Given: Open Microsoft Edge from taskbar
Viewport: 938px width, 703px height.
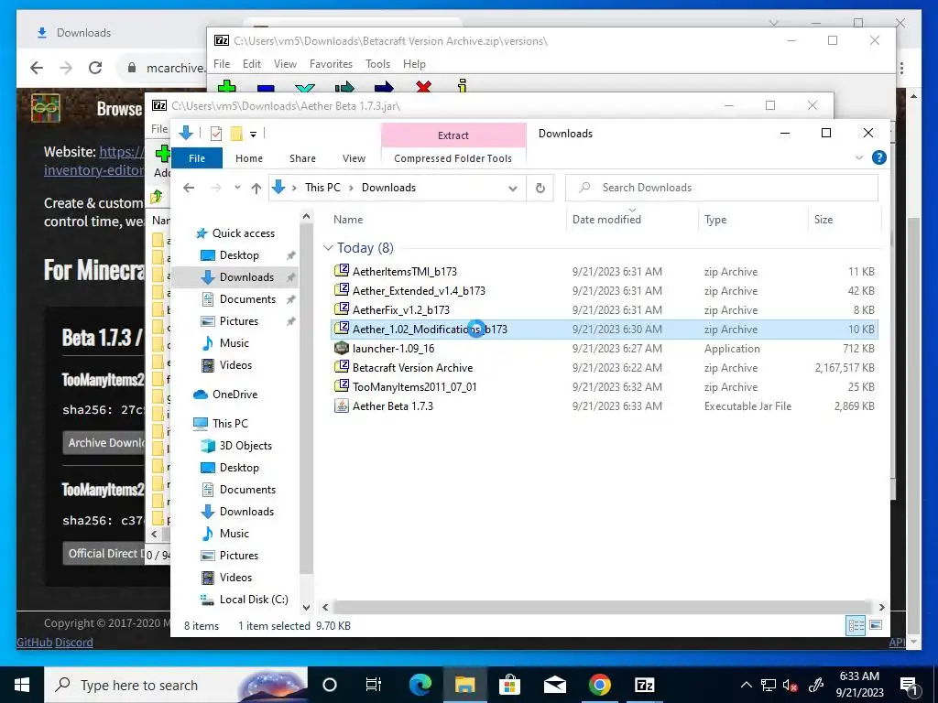Looking at the screenshot, I should 420,685.
